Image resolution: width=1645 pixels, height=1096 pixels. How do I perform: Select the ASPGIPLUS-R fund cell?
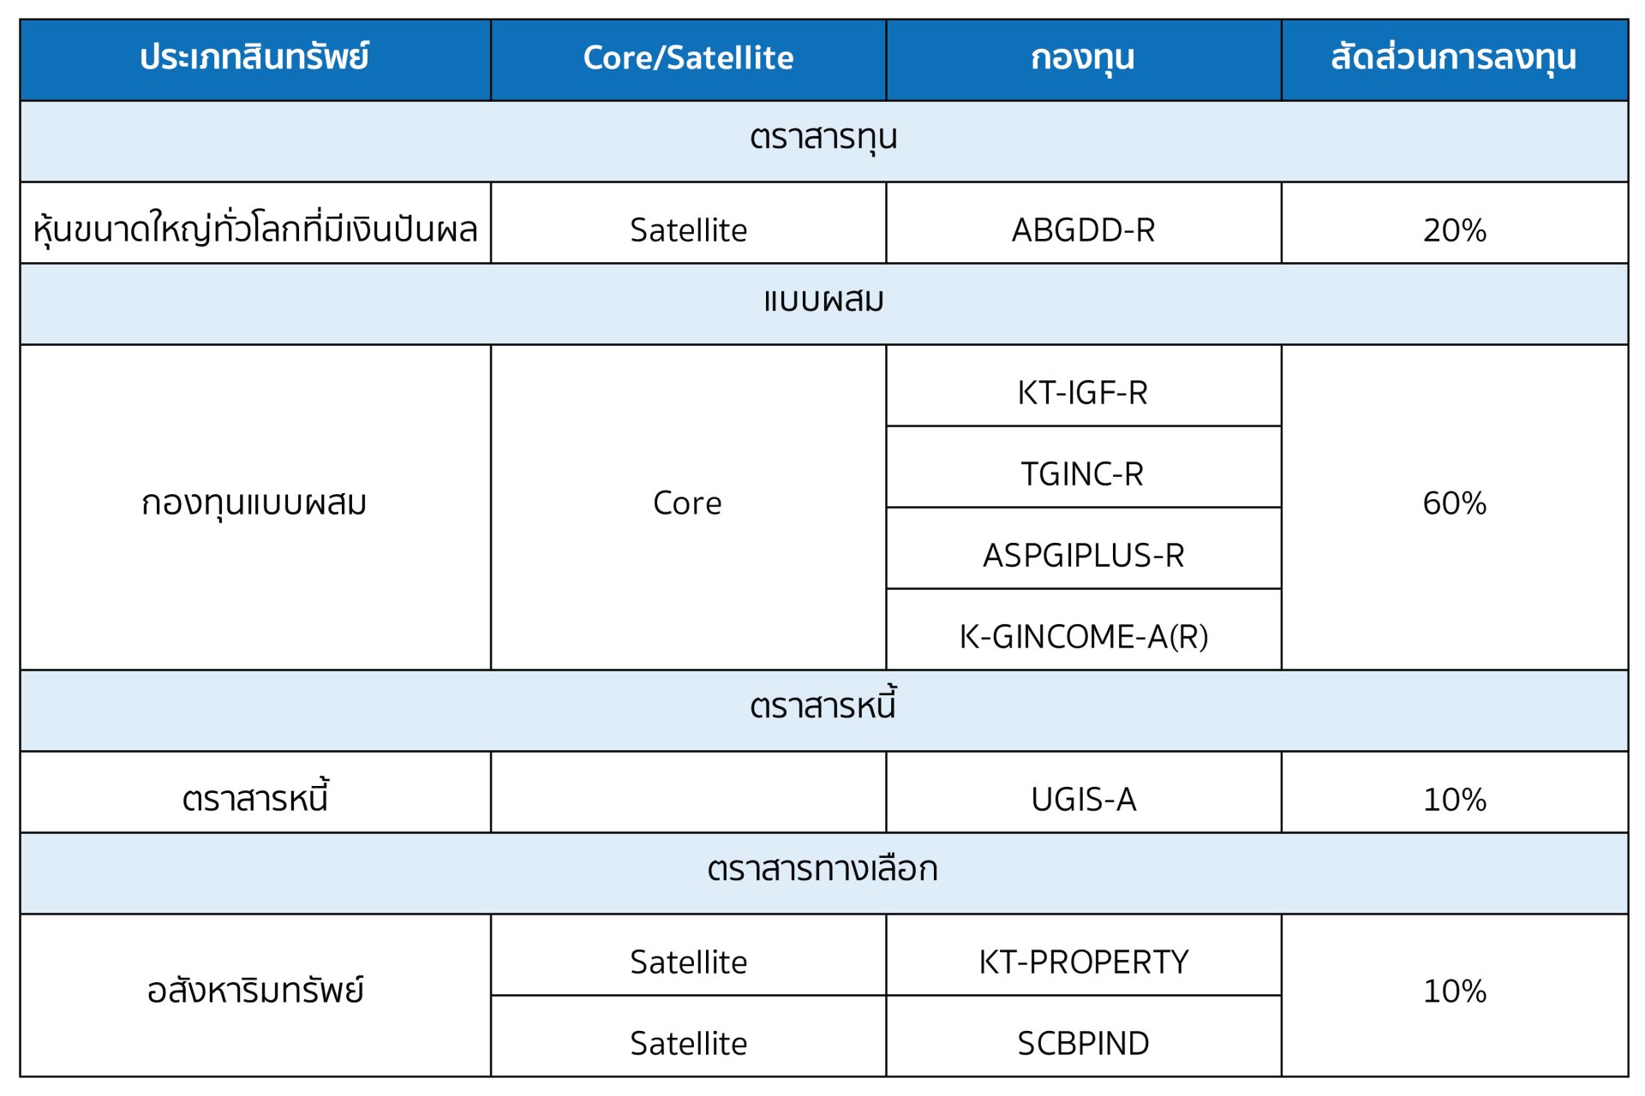pos(1083,555)
